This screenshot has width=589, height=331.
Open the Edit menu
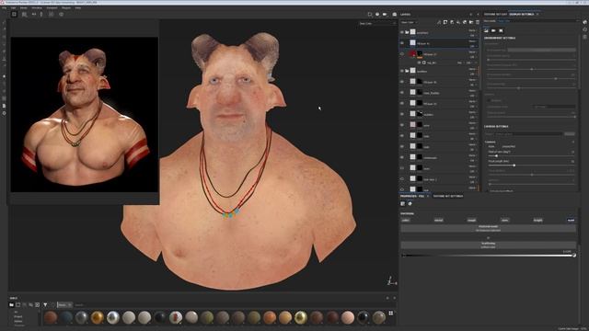pyautogui.click(x=13, y=7)
